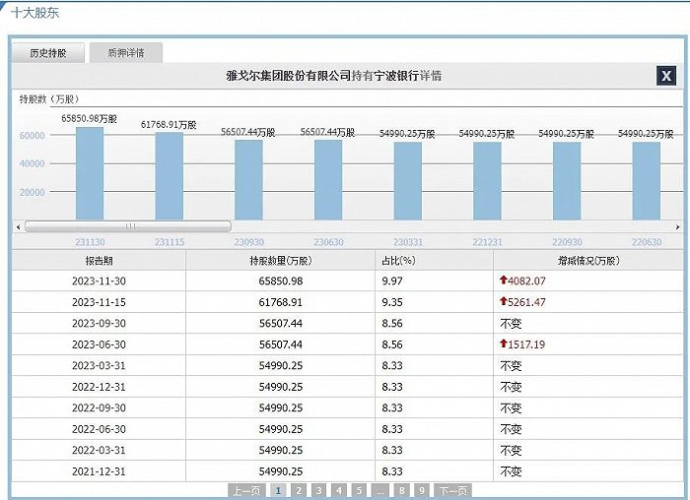Jump to page 3
This screenshot has height=500, width=690.
318,490
